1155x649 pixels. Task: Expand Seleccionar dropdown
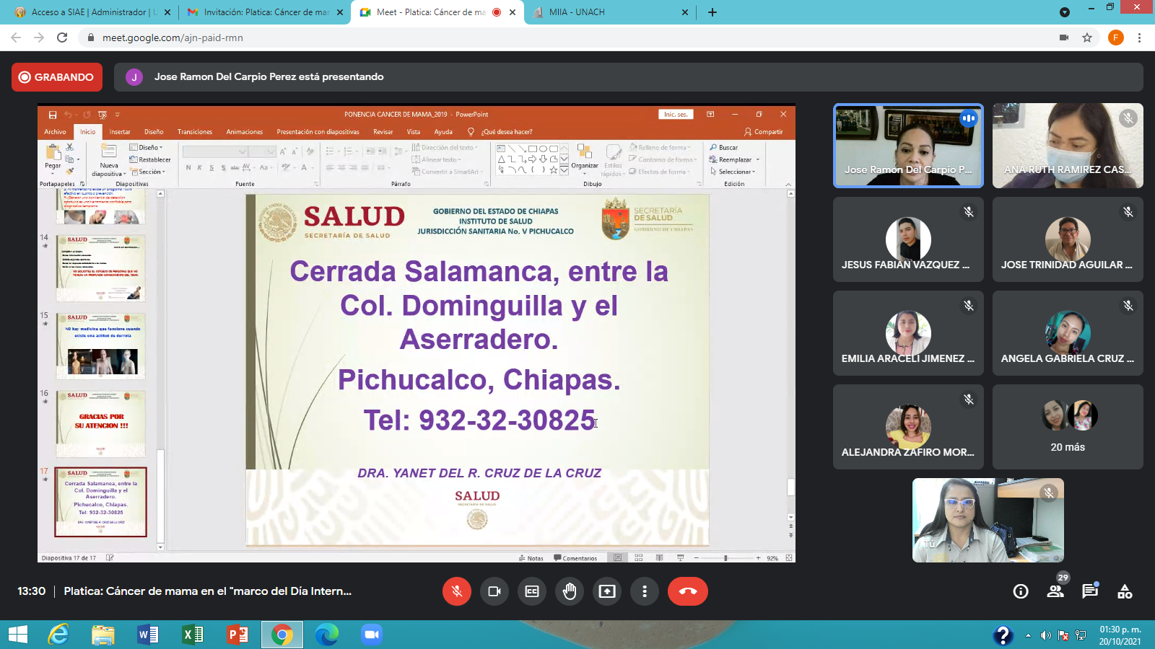(733, 172)
